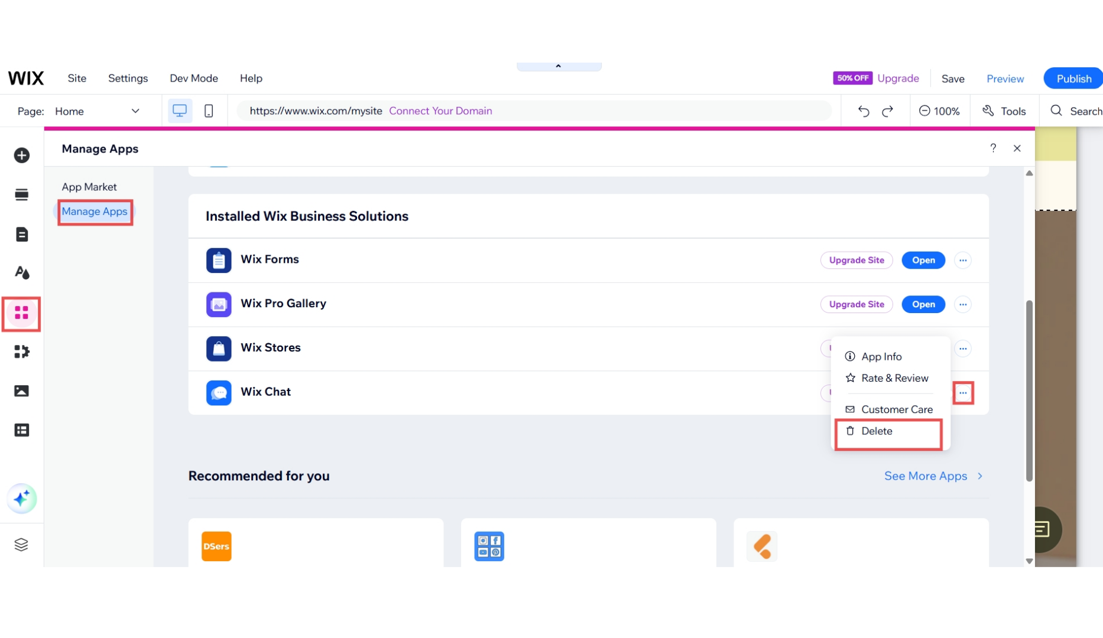
Task: Open the AI sparkles assistant icon
Action: [x=21, y=499]
